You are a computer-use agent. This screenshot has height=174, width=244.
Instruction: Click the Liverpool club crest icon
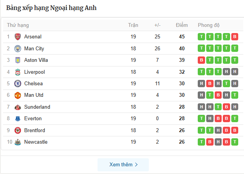[x=18, y=72]
